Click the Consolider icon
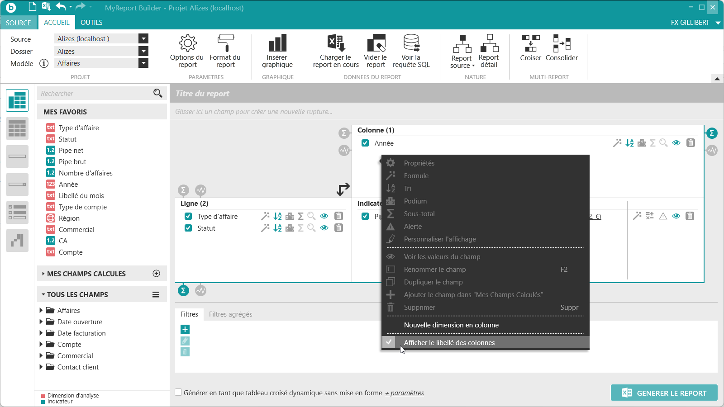The width and height of the screenshot is (724, 407). point(562,47)
